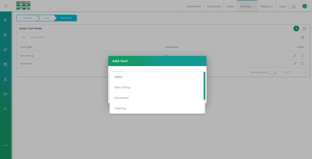Click the green add crew range button
This screenshot has width=312, height=159.
[296, 28]
